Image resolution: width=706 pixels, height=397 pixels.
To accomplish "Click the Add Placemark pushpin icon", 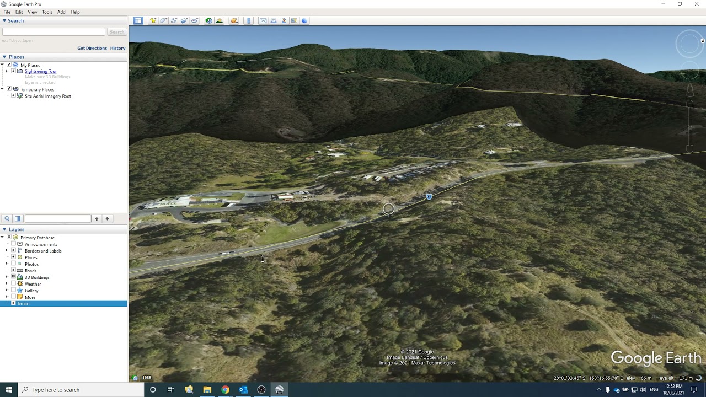I will [153, 21].
